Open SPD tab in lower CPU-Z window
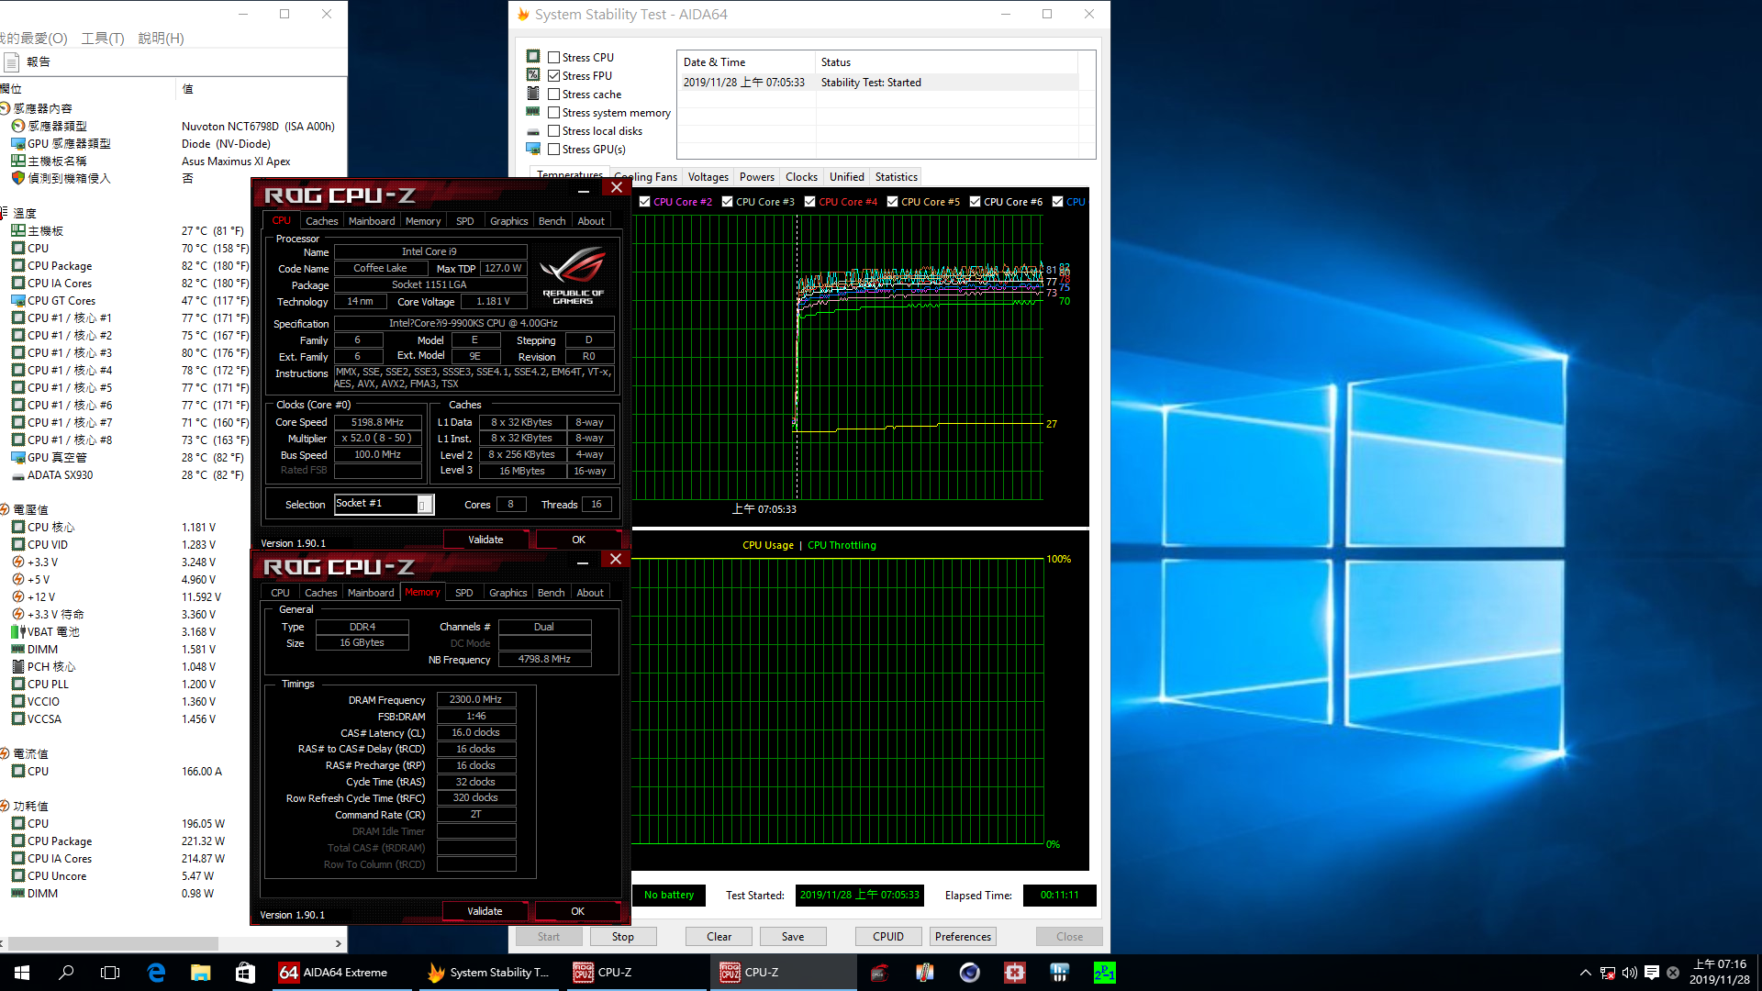This screenshot has width=1762, height=991. [x=464, y=593]
